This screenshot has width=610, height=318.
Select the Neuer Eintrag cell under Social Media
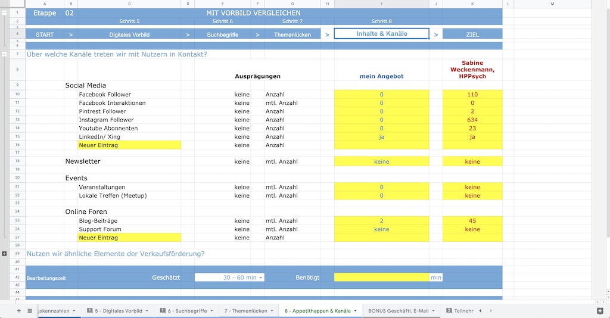tap(129, 145)
